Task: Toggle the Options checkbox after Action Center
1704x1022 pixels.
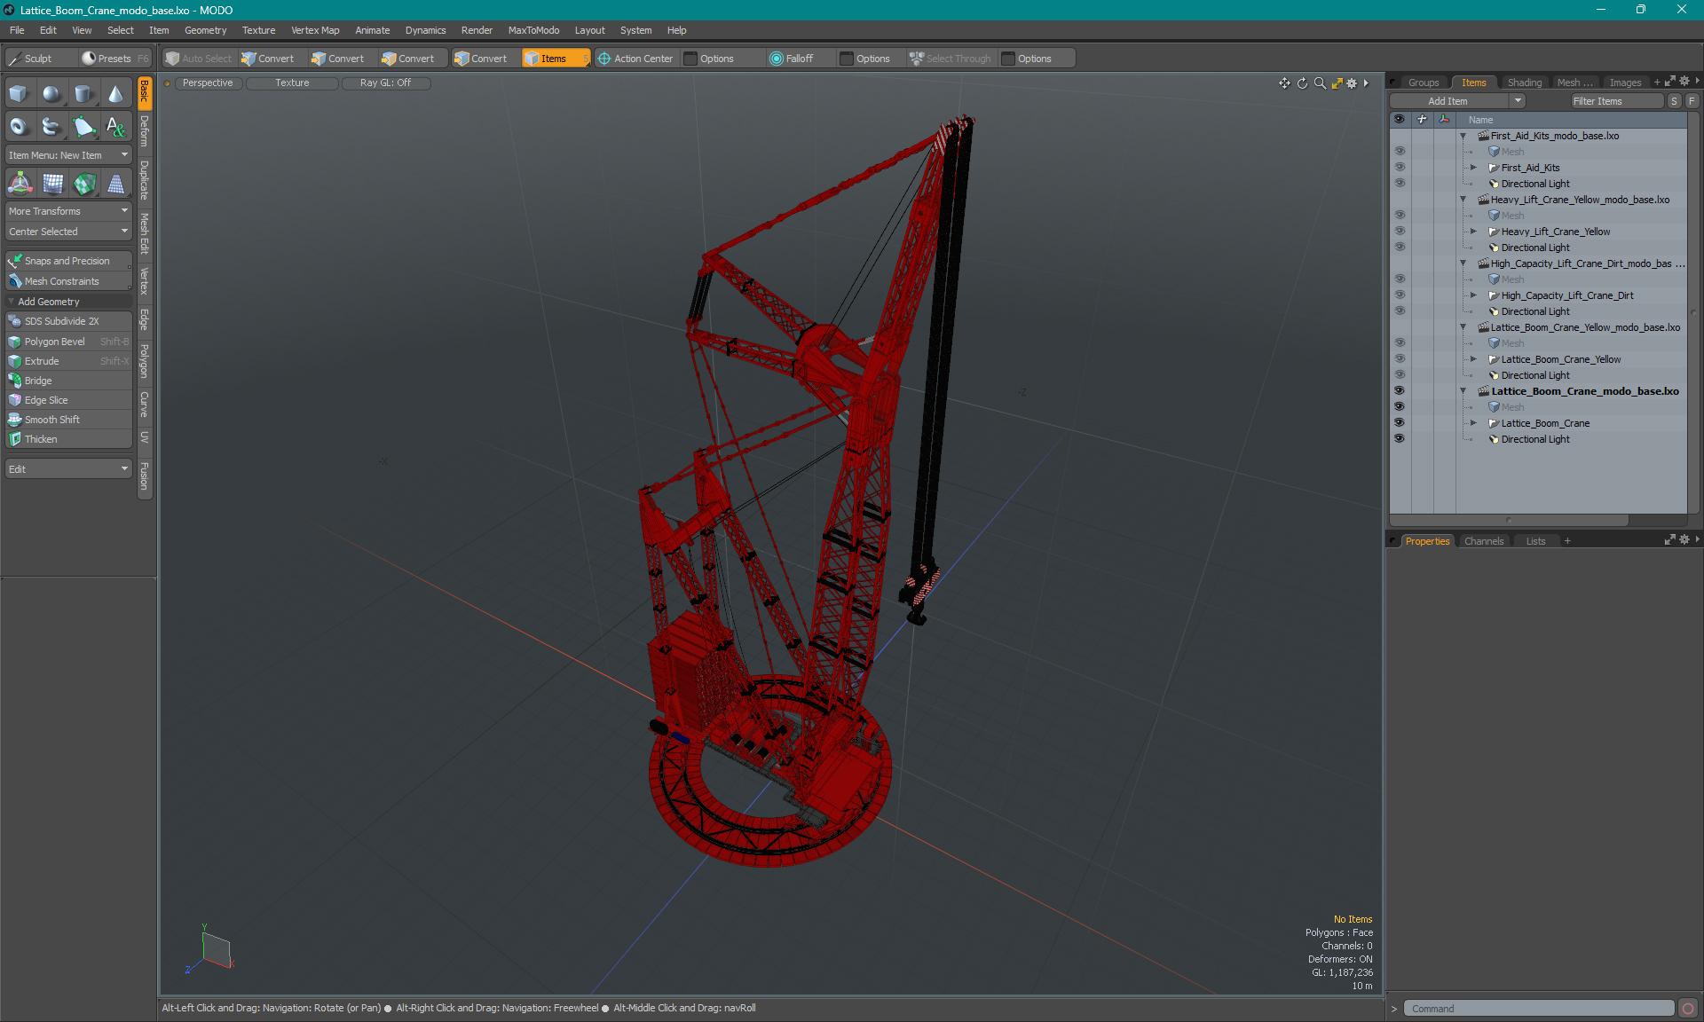Action: coord(691,59)
